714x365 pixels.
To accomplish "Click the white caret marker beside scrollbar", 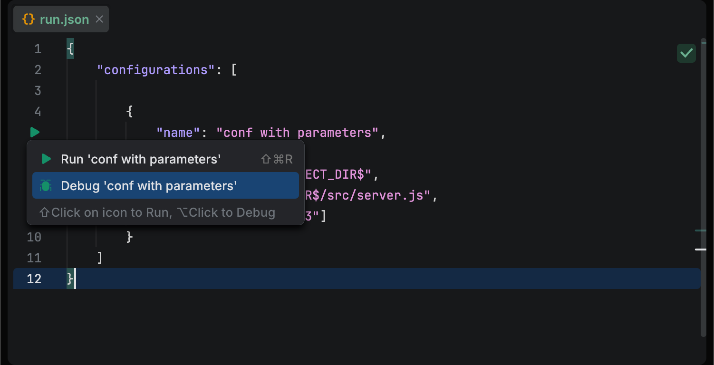I will click(700, 249).
